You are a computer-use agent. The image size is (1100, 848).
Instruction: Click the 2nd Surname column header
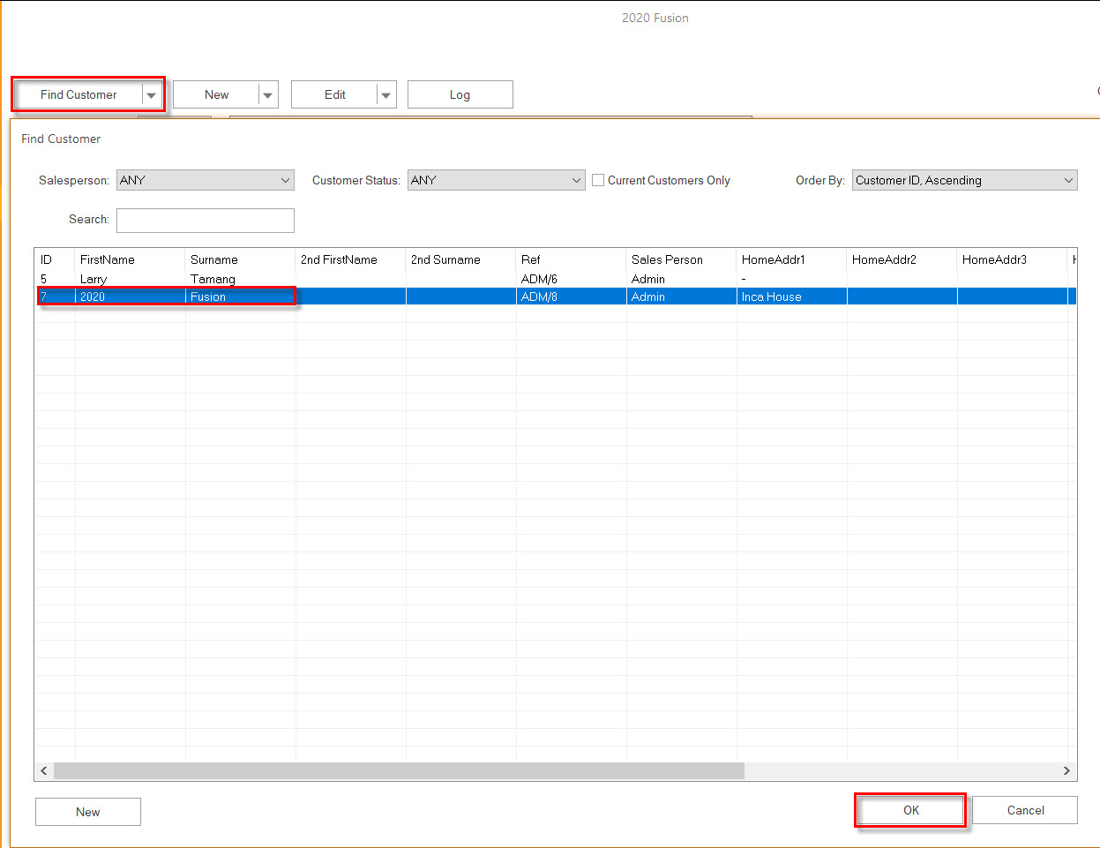click(x=461, y=259)
